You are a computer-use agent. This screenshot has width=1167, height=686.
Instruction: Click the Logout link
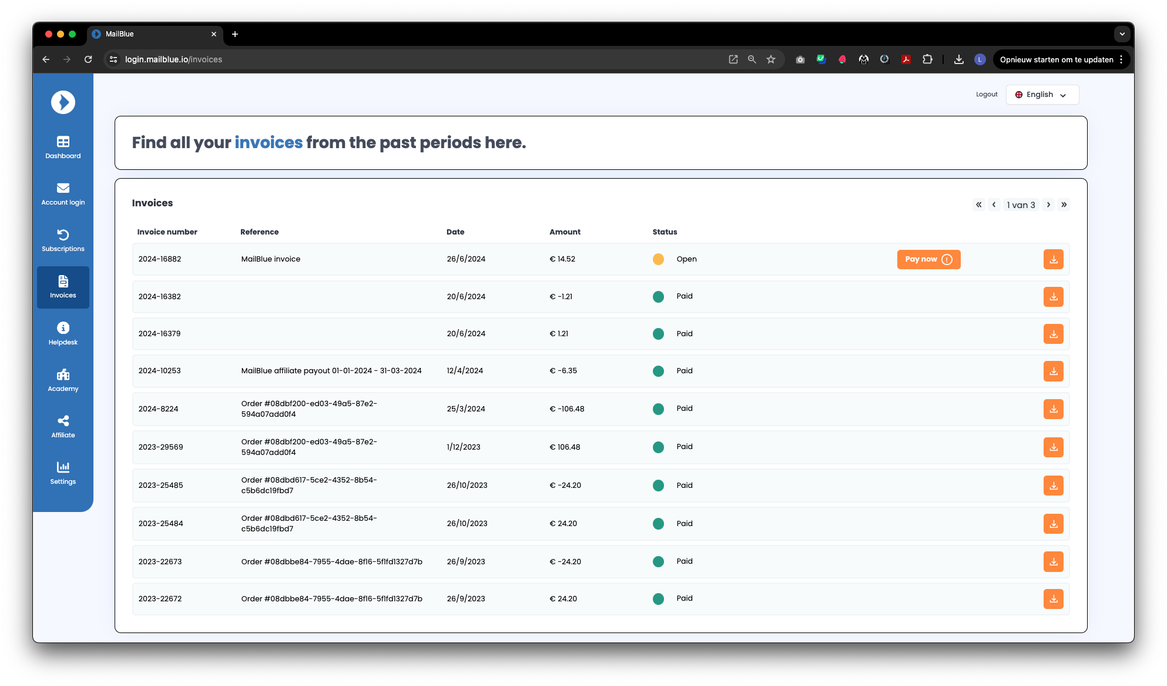coord(987,94)
